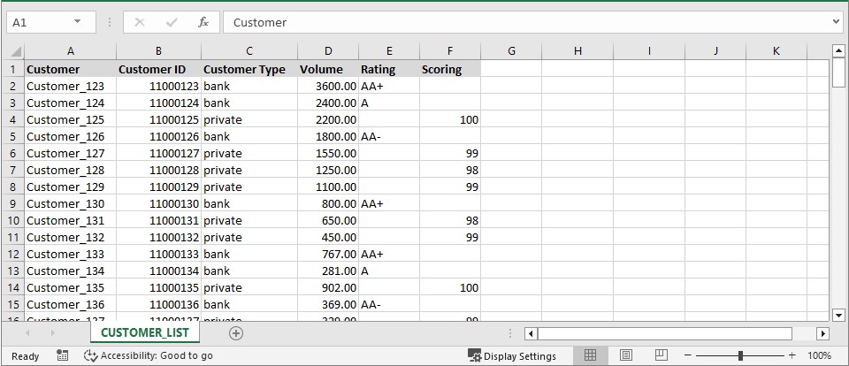Screen dimensions: 849x366
Task: Click the Name Box showing A1
Action: tap(51, 22)
